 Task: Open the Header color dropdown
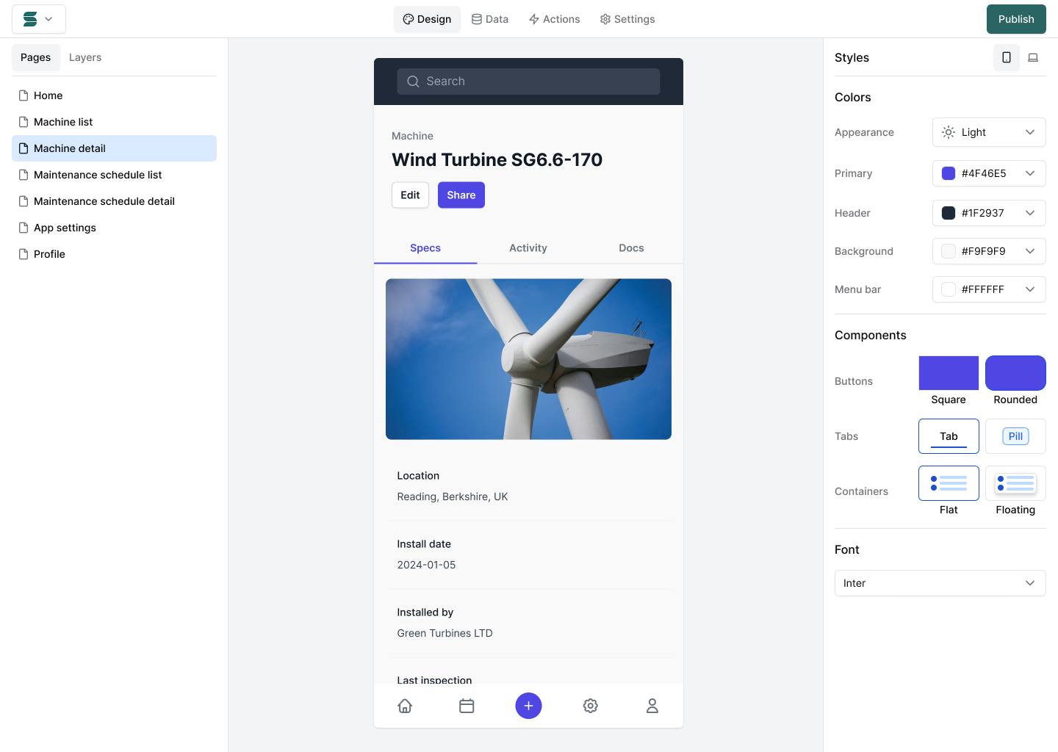point(988,213)
